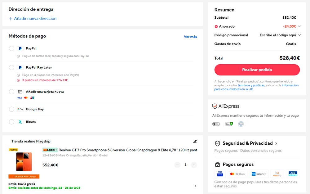The height and width of the screenshot is (194, 310).
Task: Click the 'Realizar pedido' button
Action: pyautogui.click(x=257, y=70)
